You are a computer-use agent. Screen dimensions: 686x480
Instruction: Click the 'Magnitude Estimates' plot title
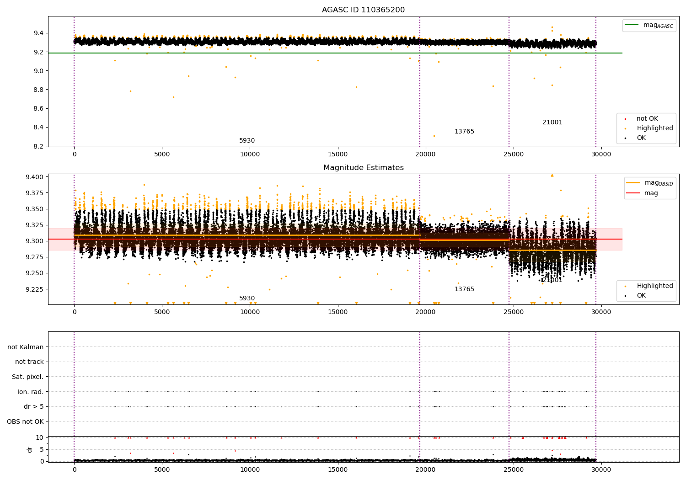[363, 168]
